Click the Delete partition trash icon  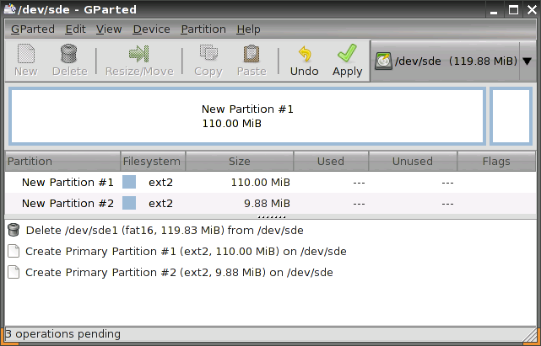(69, 56)
